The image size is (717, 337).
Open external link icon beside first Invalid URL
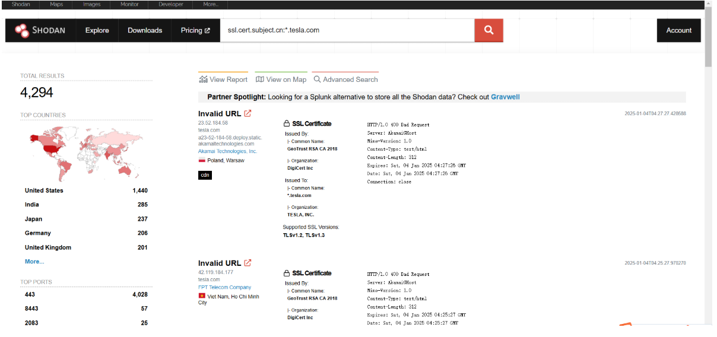248,113
